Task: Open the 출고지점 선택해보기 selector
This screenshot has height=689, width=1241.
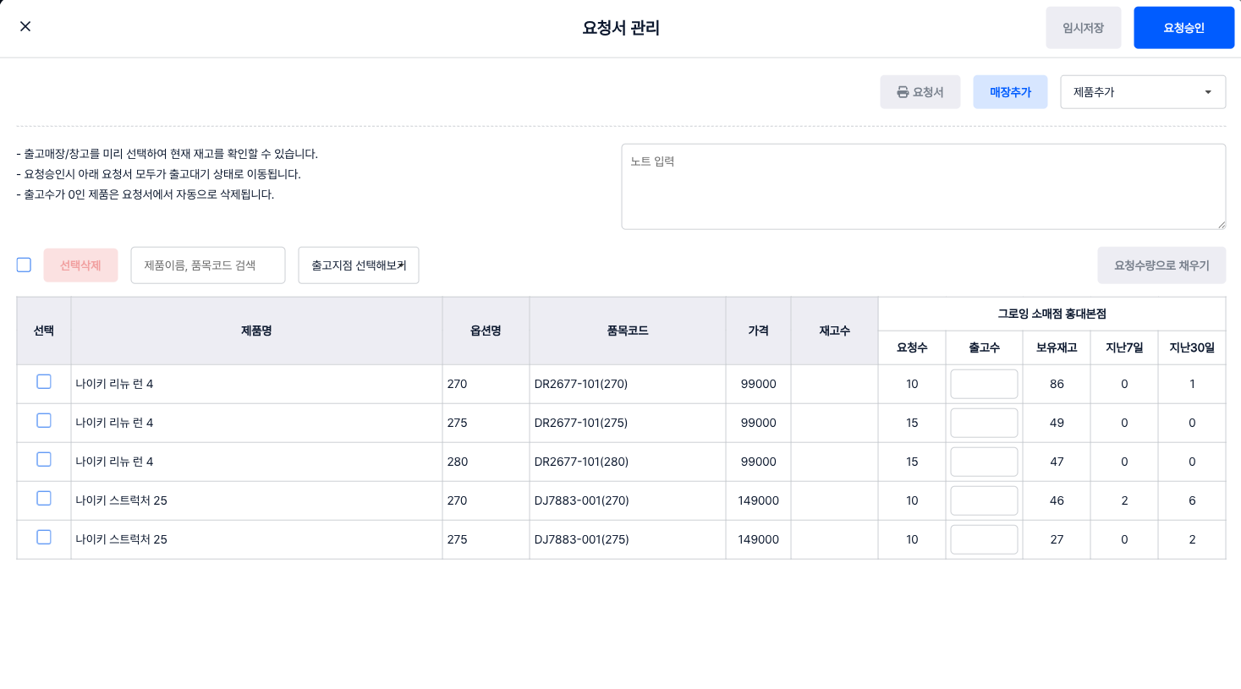Action: (x=358, y=265)
